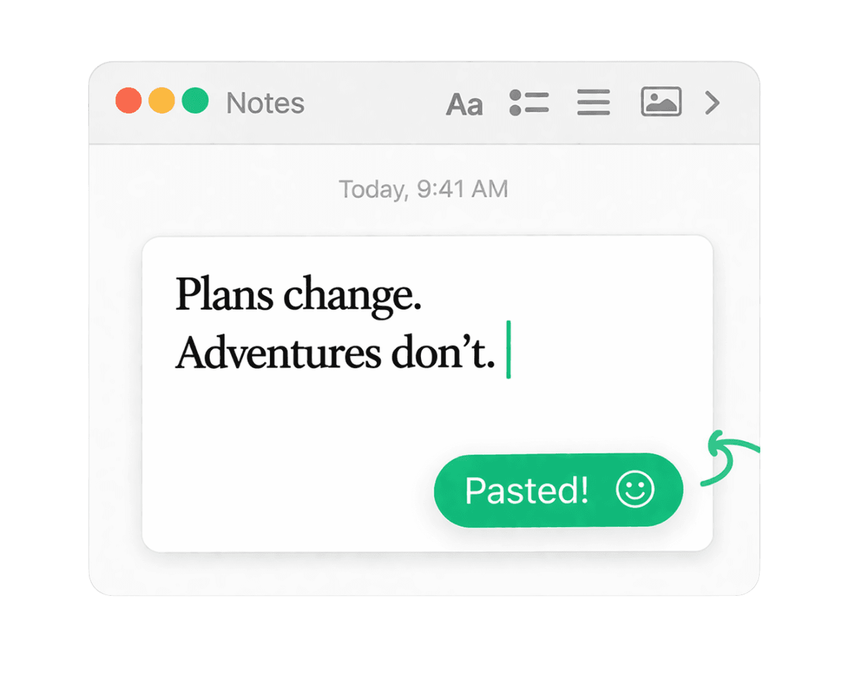862x680 pixels.
Task: Place cursor in 'Plans change.' line
Action: [x=298, y=295]
